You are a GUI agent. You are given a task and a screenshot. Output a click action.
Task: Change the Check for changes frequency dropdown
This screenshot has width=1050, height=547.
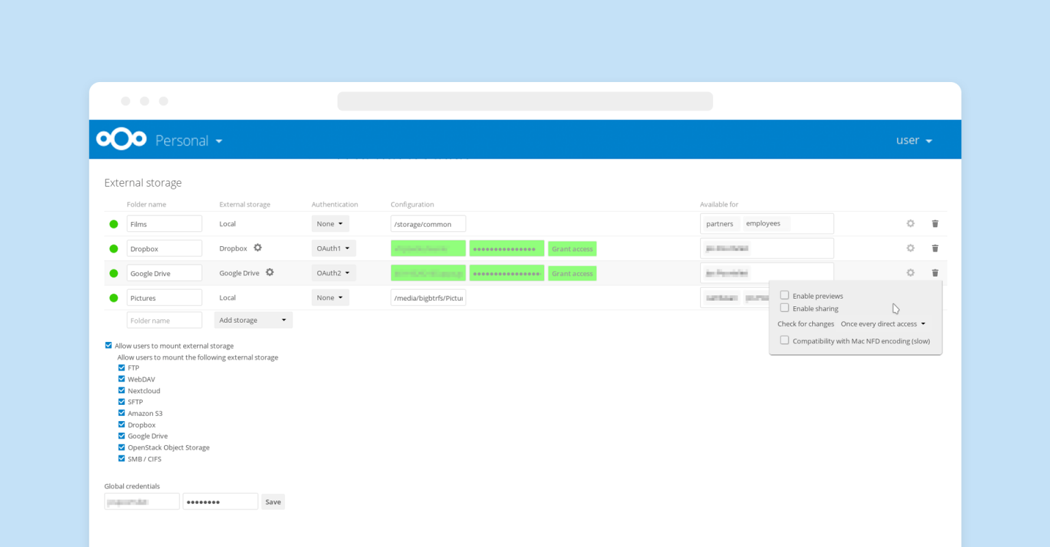883,323
